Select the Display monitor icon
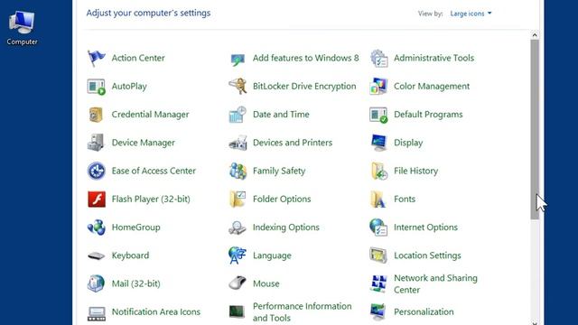 pos(378,143)
